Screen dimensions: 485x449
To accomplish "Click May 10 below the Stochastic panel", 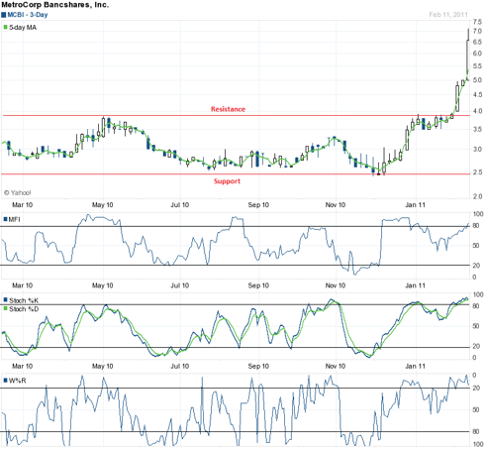I will (102, 366).
